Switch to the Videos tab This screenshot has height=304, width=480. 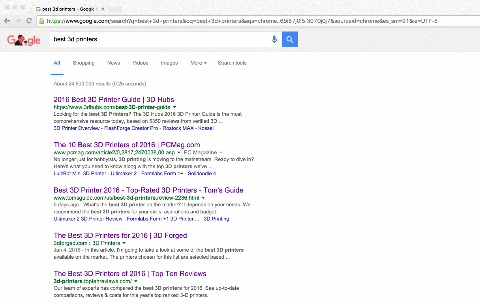pyautogui.click(x=141, y=63)
